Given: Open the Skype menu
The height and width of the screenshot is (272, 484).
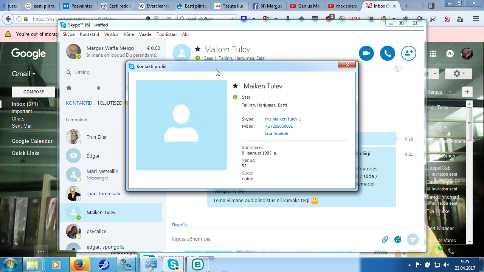Looking at the screenshot, I should pos(69,34).
